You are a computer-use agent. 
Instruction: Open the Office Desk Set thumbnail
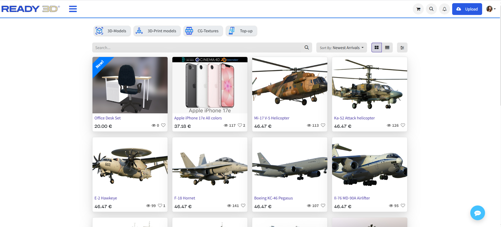[130, 85]
